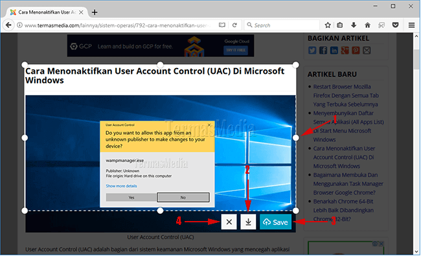Grab top-left selection handle of screenshot

click(25, 65)
